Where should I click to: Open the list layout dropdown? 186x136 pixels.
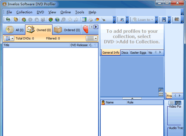tap(92, 38)
